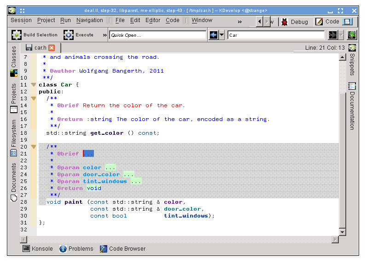Click the blue back navigation arrow

pyautogui.click(x=214, y=35)
